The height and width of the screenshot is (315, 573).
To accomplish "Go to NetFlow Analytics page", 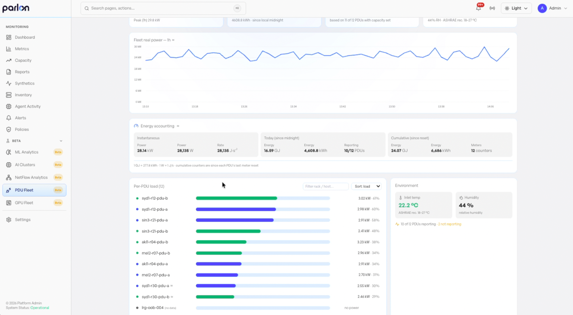I will click(31, 177).
